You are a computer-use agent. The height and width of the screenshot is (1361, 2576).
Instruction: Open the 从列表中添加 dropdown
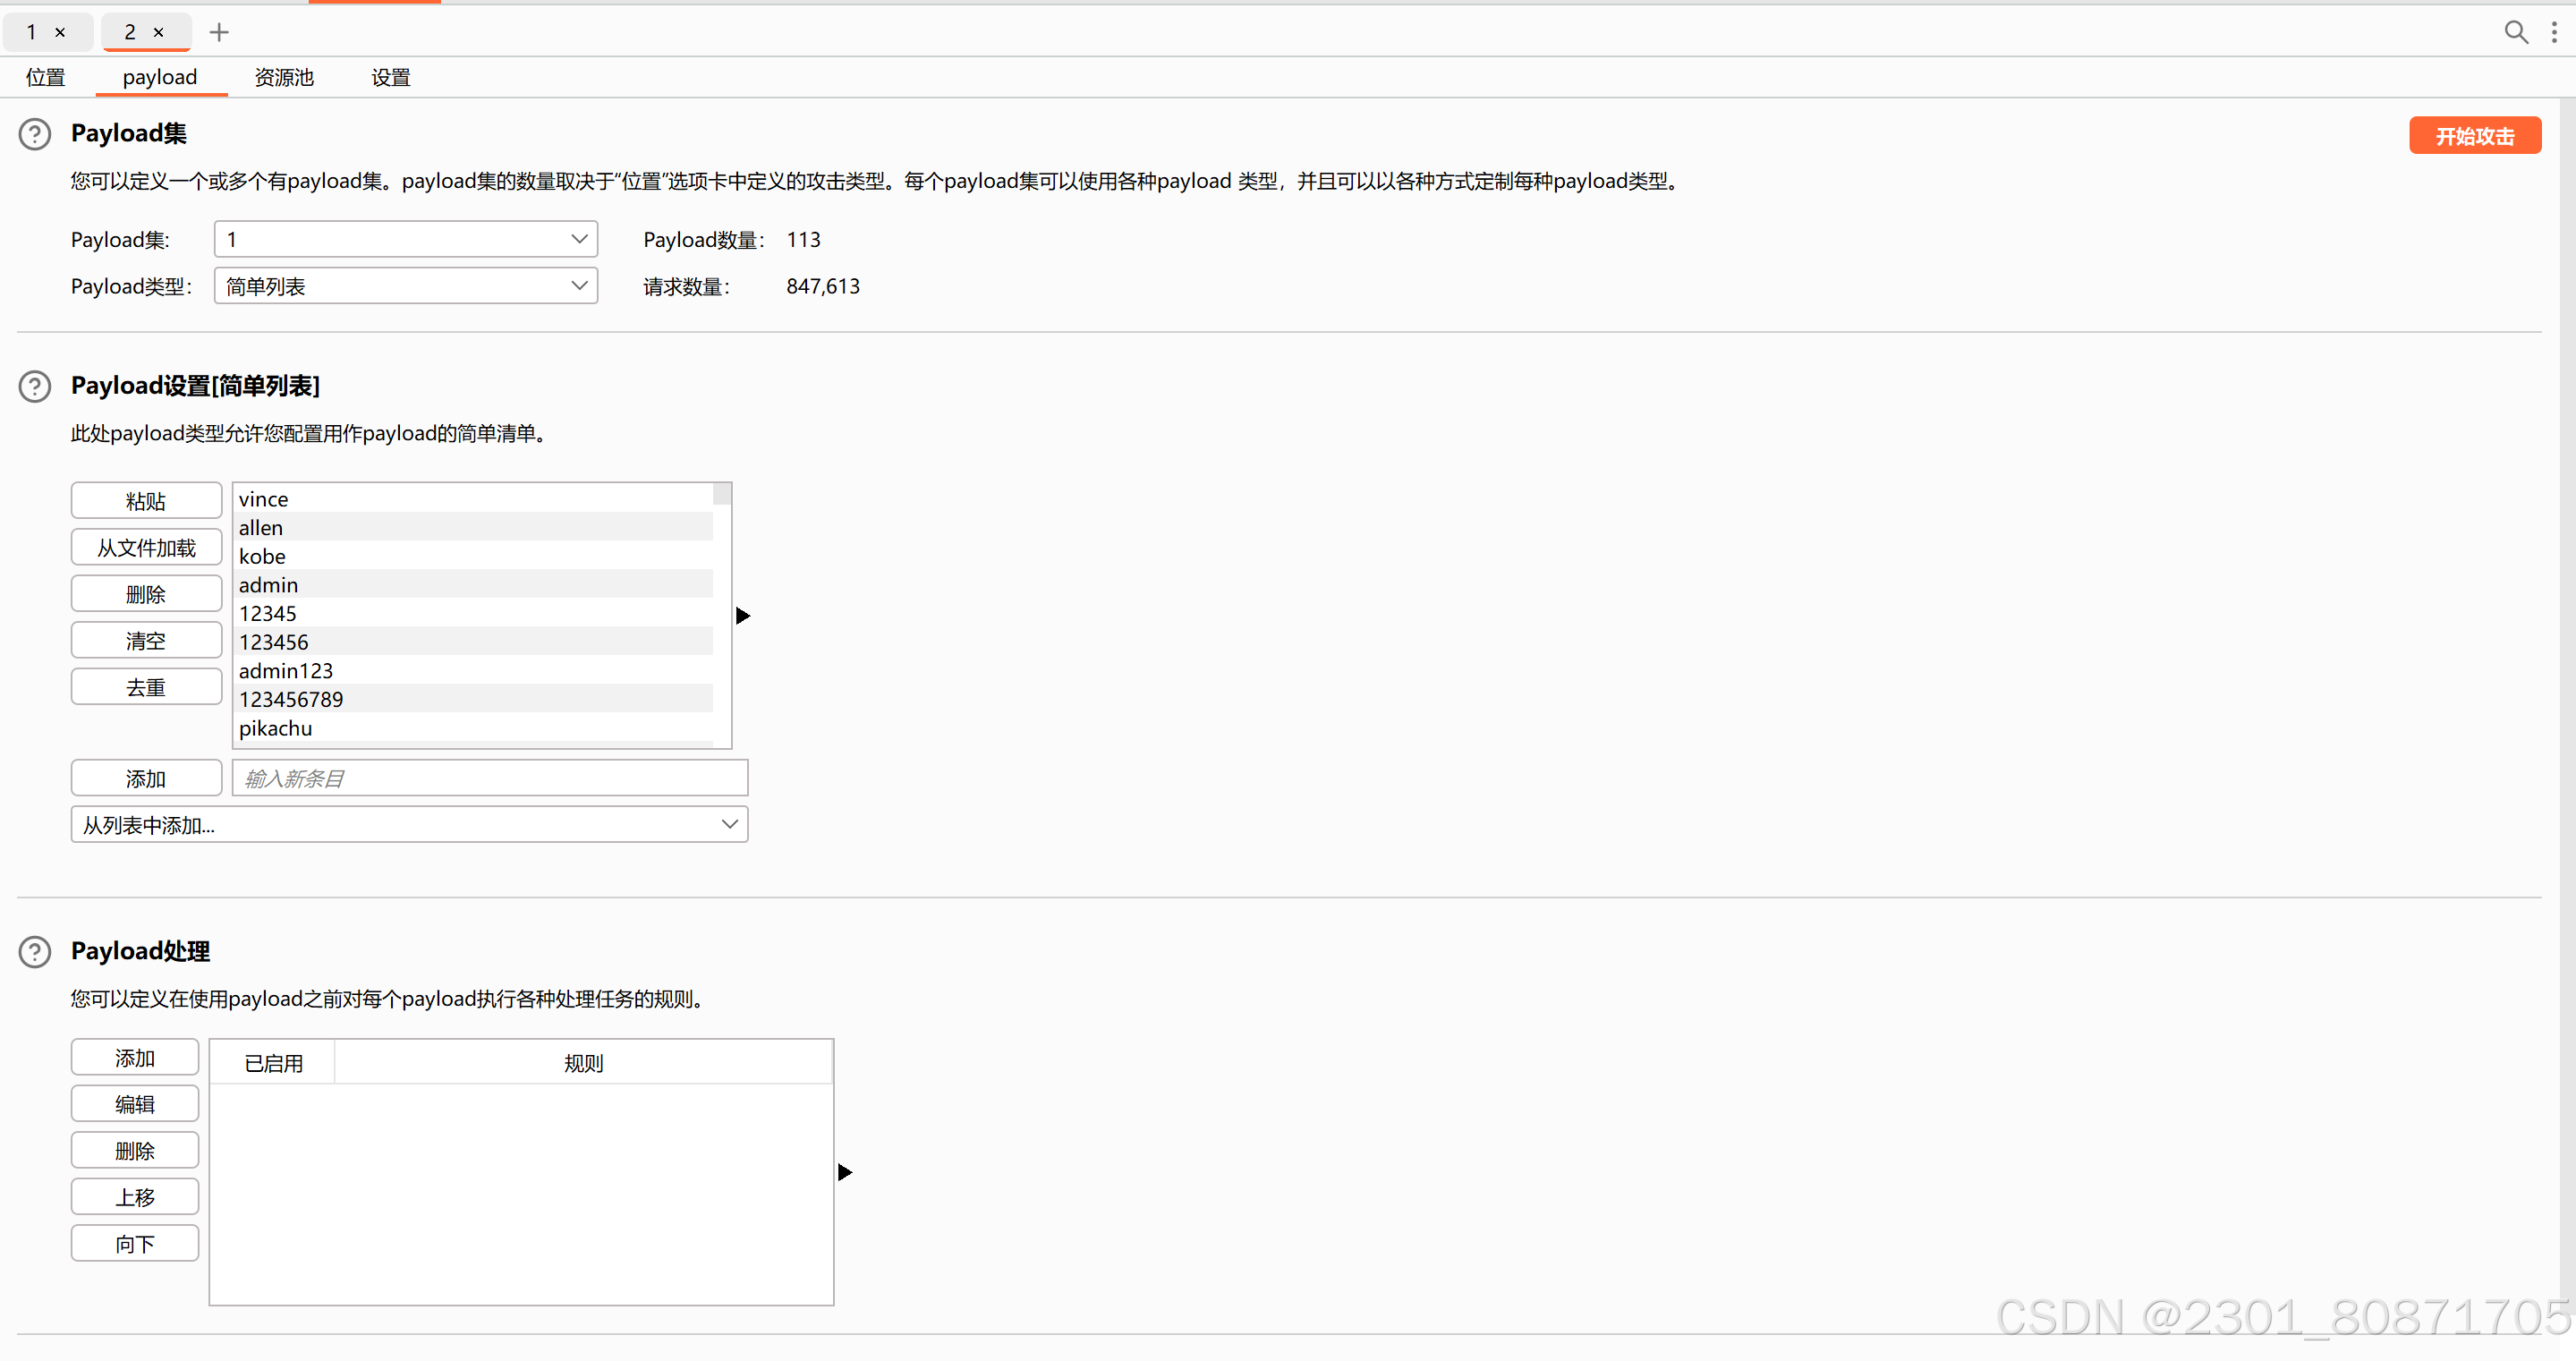click(409, 825)
